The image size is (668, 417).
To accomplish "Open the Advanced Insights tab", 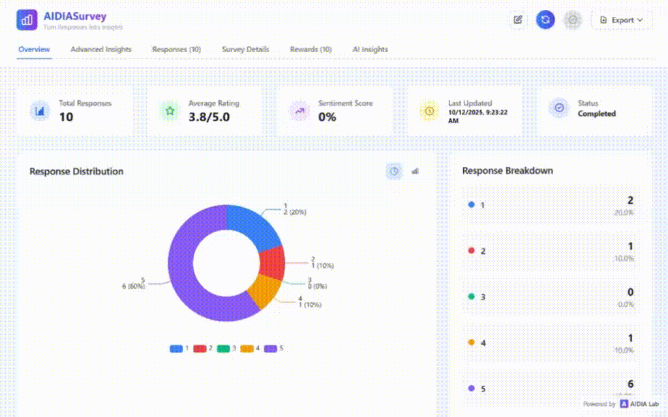I will point(101,50).
